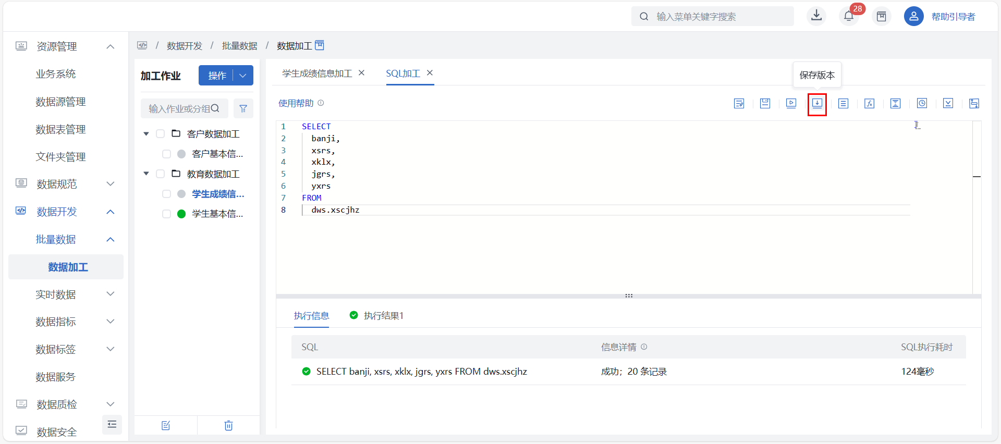Collapse the 批量数据 submenu
This screenshot has width=1001, height=444.
coord(110,239)
